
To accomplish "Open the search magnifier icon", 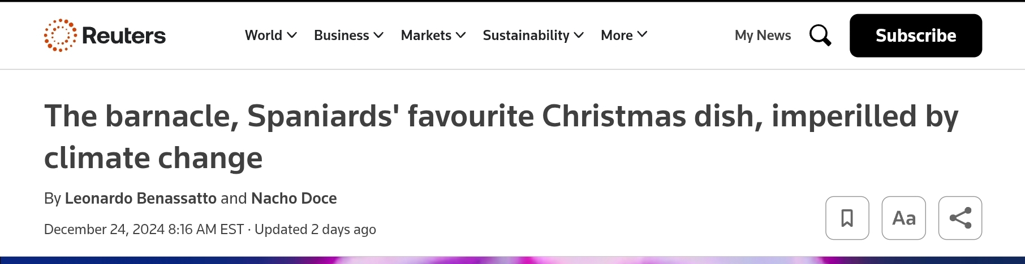I will pyautogui.click(x=820, y=36).
